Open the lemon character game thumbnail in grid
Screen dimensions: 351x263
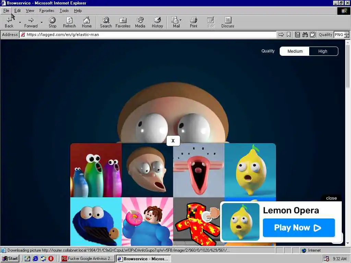pyautogui.click(x=250, y=170)
